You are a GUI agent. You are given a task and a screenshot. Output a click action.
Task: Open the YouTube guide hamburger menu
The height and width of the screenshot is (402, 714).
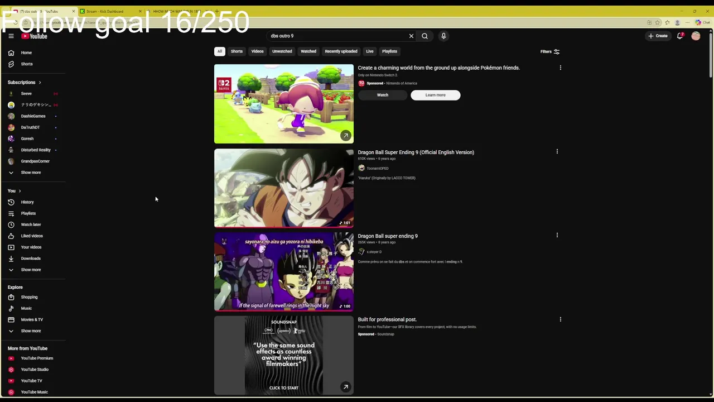pyautogui.click(x=11, y=36)
